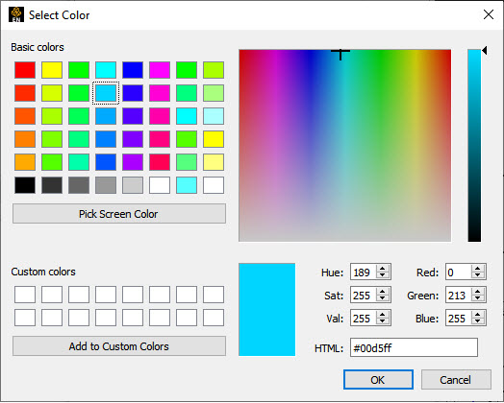Select the sky blue swatch with dotted focus border

[106, 93]
